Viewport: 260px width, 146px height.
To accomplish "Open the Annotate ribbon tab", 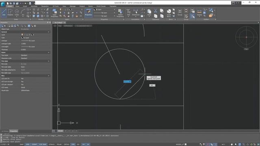I will click(34, 6).
